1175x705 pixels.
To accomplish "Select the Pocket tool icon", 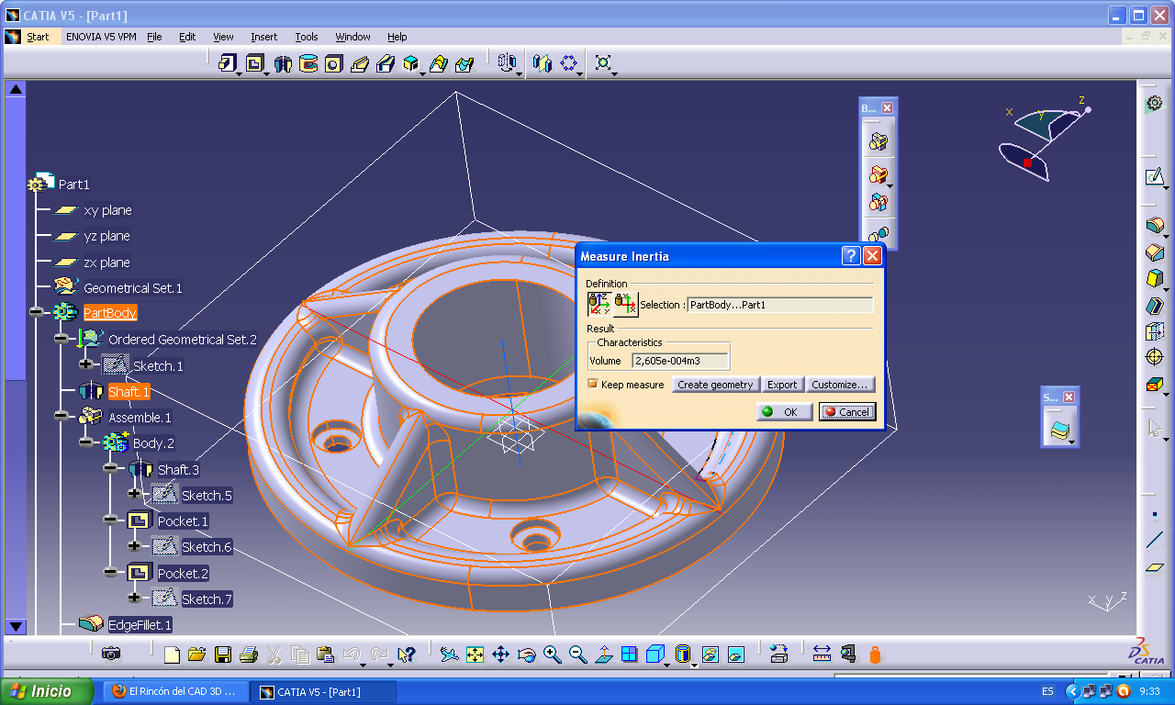I will 254,63.
